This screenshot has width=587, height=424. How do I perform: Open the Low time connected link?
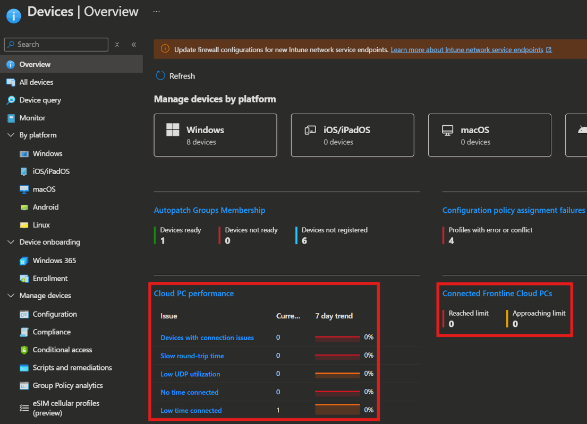[191, 410]
